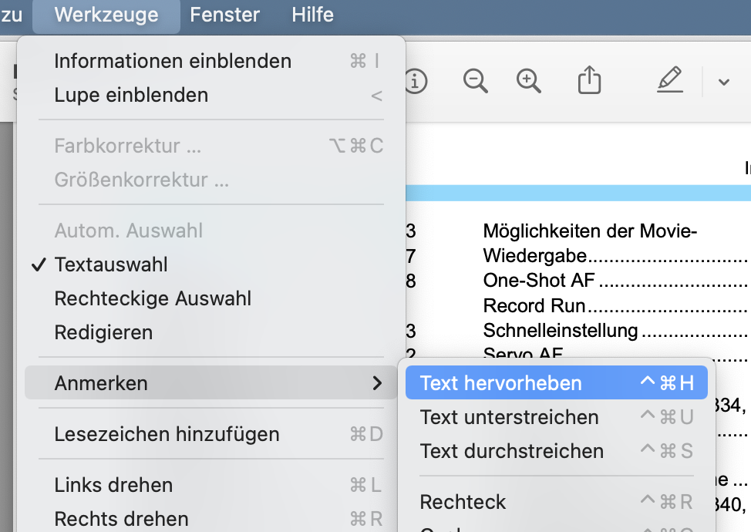Open the highlight options chevron dropdown

point(723,82)
